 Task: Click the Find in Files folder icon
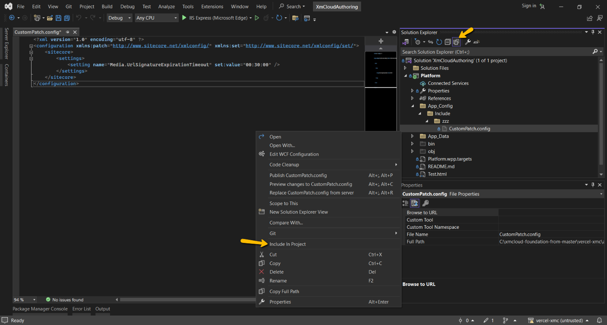[295, 18]
